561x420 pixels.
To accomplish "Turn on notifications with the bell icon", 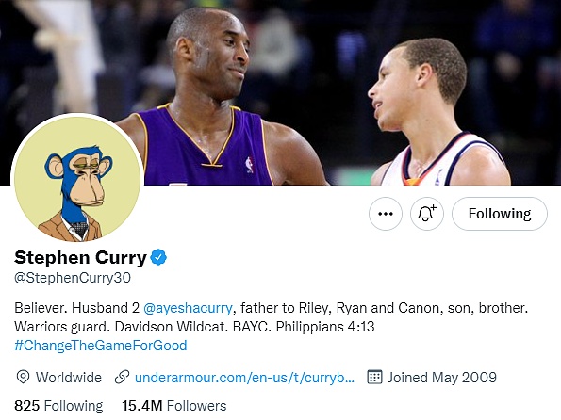I will pyautogui.click(x=427, y=214).
